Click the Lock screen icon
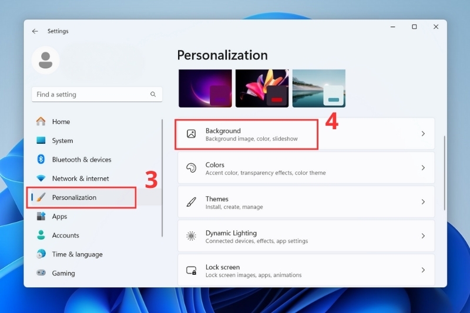Image resolution: width=470 pixels, height=313 pixels. [192, 271]
